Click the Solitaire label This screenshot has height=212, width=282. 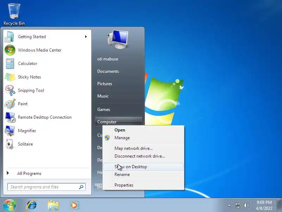[x=25, y=144]
